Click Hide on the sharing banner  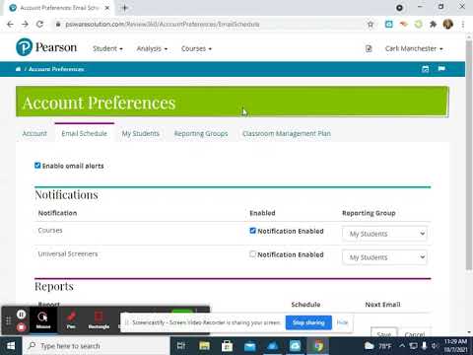342,322
